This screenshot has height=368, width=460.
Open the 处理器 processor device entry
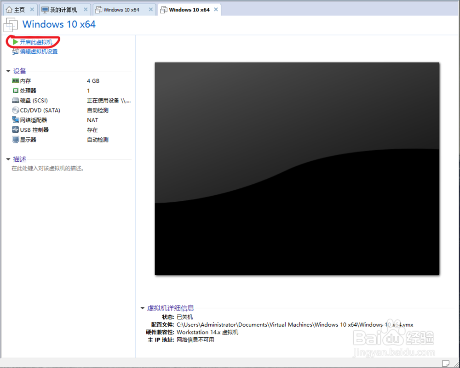tap(28, 91)
